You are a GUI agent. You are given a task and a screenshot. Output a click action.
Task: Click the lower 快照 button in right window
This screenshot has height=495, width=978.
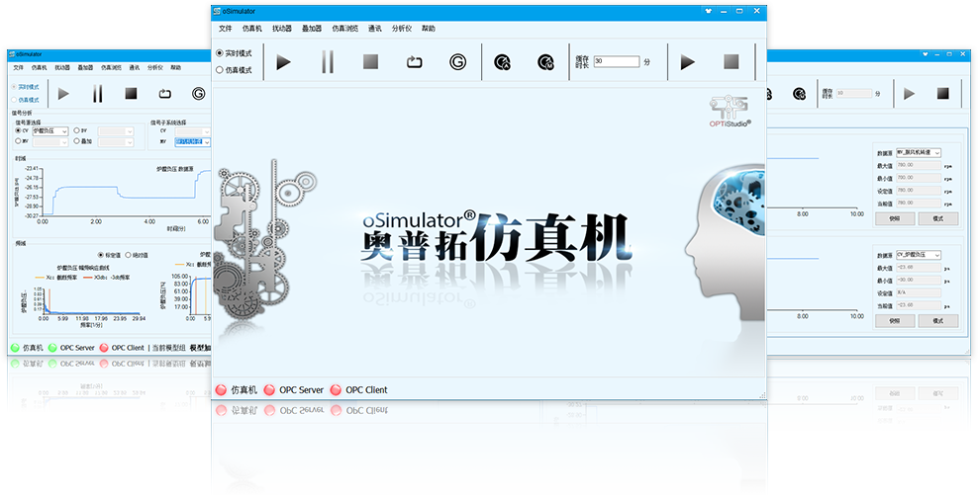click(x=895, y=321)
